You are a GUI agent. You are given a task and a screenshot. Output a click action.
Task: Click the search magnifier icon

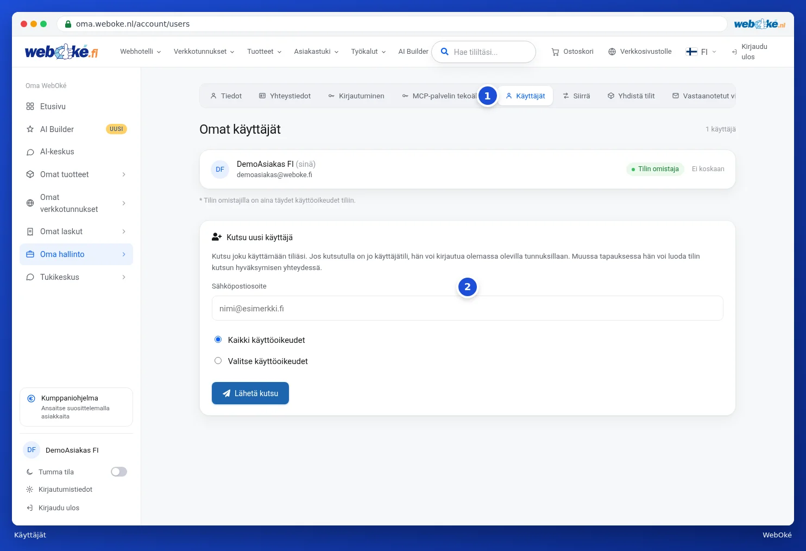click(444, 52)
